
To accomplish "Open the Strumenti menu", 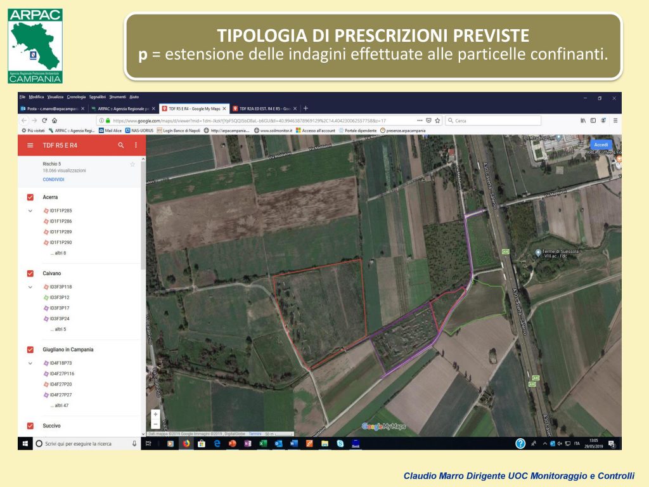I will coord(117,97).
